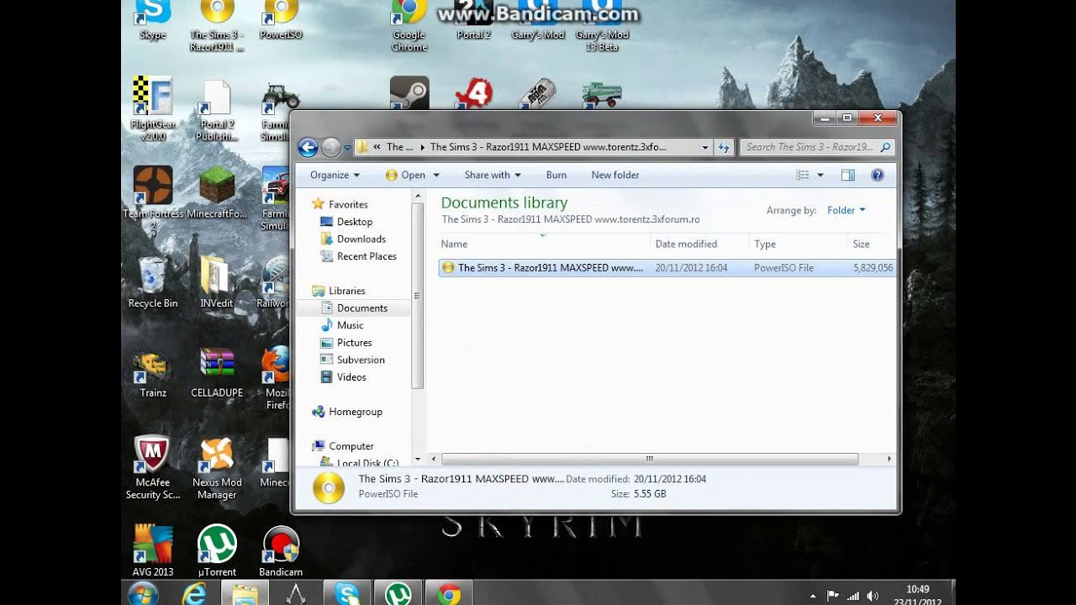Click the change view icon button
The height and width of the screenshot is (605, 1076).
pyautogui.click(x=803, y=175)
